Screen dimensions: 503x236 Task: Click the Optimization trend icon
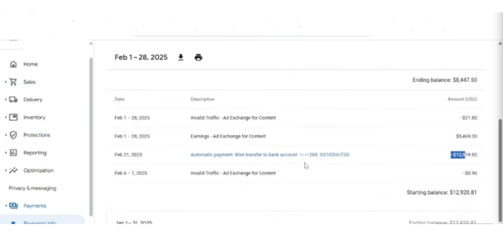tap(13, 171)
